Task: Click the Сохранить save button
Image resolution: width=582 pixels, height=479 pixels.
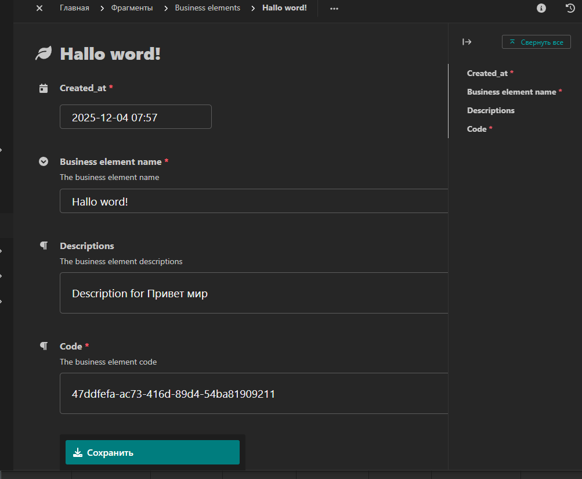Action: pos(153,452)
